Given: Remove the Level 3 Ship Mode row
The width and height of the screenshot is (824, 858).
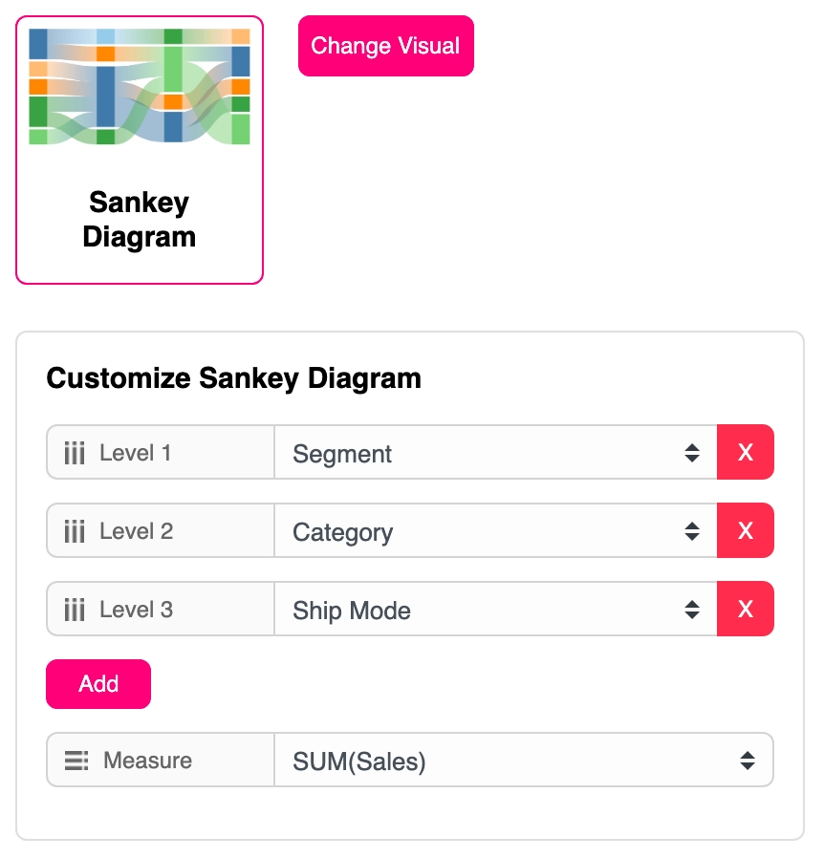Looking at the screenshot, I should (745, 610).
